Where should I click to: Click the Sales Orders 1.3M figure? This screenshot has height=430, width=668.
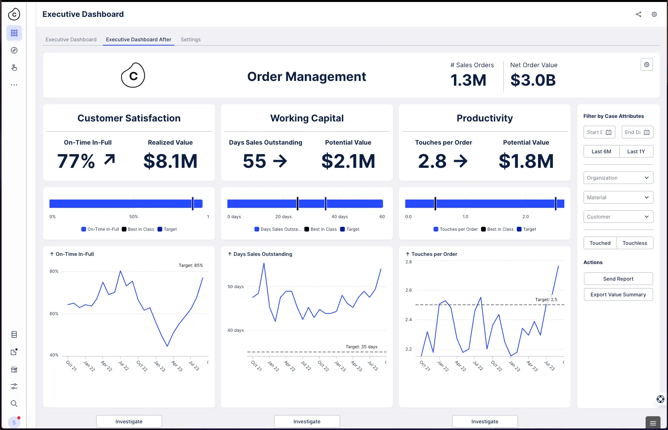[x=468, y=80]
